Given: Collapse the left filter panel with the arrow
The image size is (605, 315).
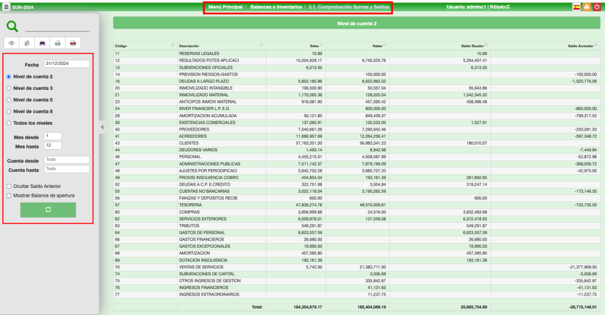Looking at the screenshot, I should 102,127.
